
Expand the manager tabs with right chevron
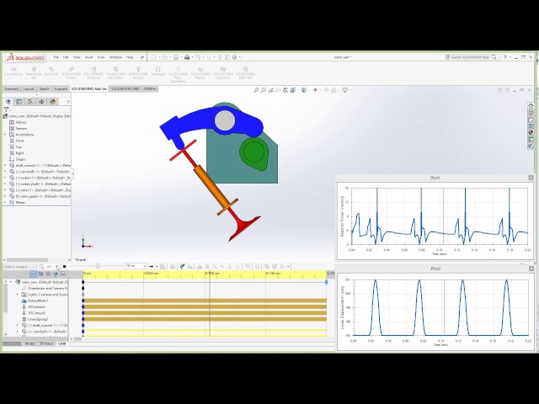point(68,102)
